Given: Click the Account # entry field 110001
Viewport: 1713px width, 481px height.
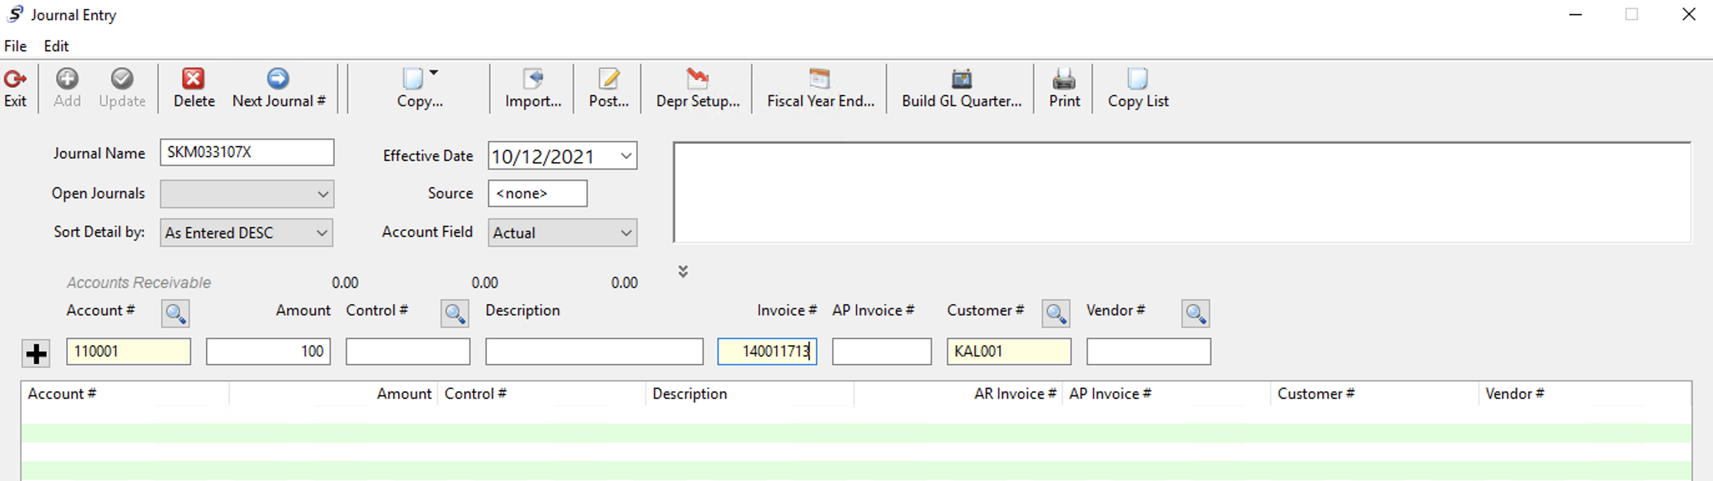Looking at the screenshot, I should tap(129, 351).
